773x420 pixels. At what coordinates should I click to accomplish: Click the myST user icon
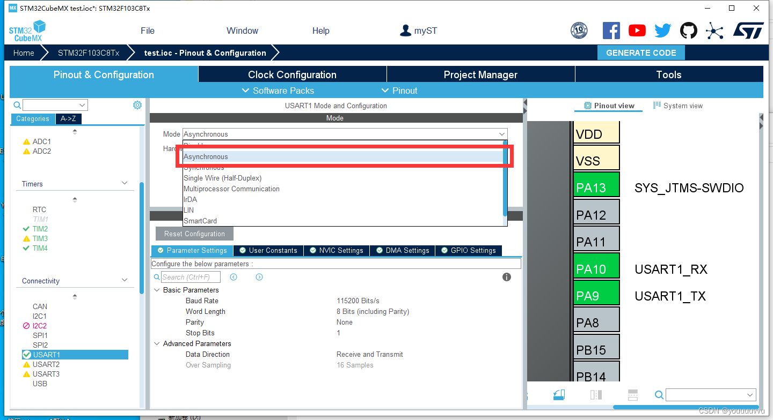pos(406,31)
